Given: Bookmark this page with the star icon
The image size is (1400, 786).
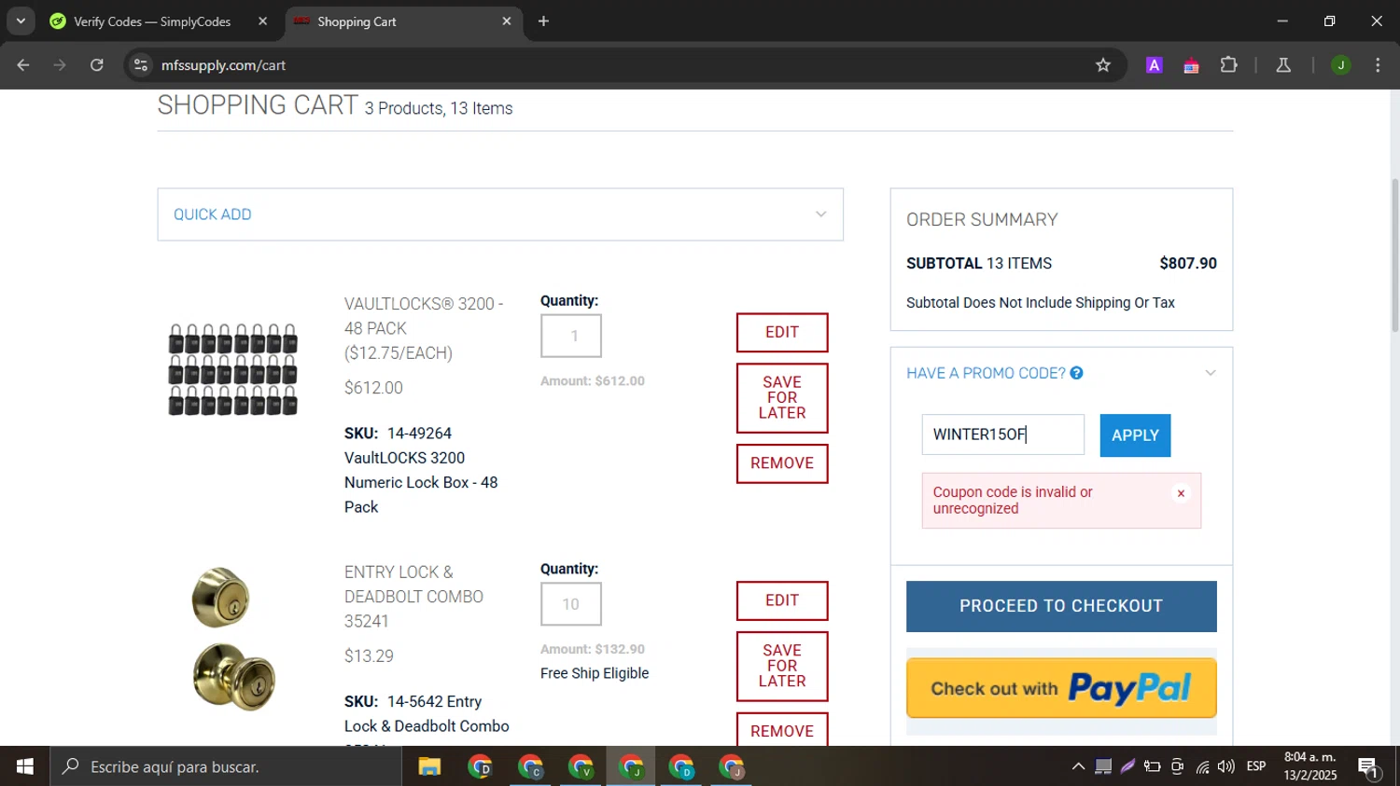Looking at the screenshot, I should (1103, 65).
